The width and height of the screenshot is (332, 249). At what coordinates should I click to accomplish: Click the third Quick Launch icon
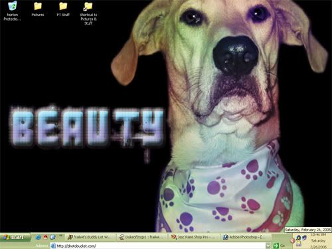pos(53,237)
